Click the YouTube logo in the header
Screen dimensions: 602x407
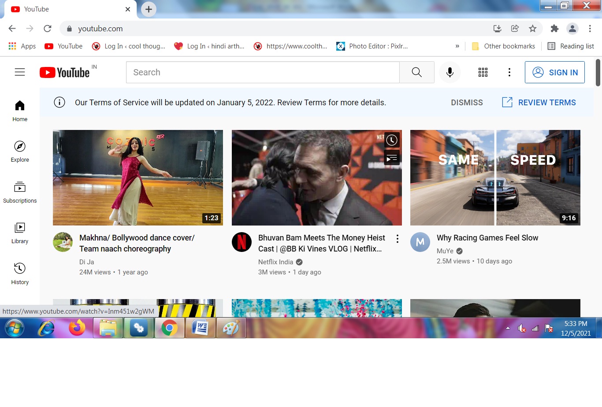click(65, 72)
